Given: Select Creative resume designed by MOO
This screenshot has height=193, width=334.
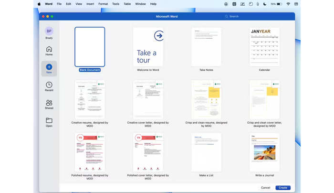Looking at the screenshot, I should 90,99.
